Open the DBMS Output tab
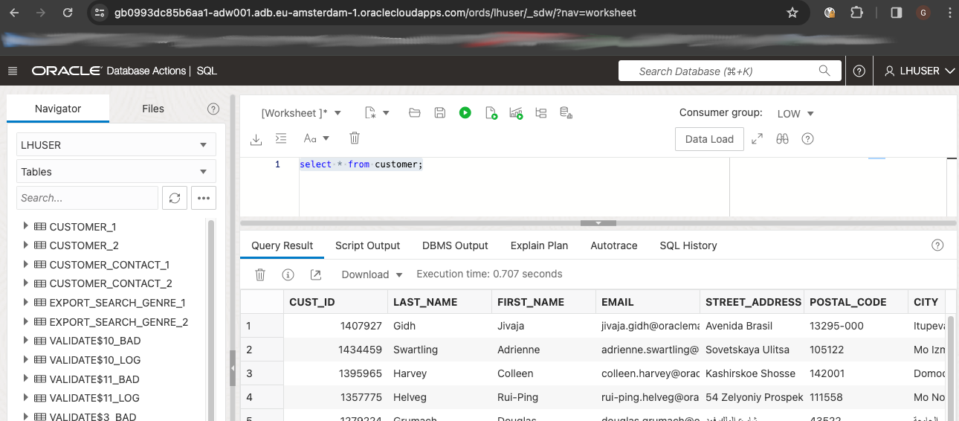 (455, 245)
